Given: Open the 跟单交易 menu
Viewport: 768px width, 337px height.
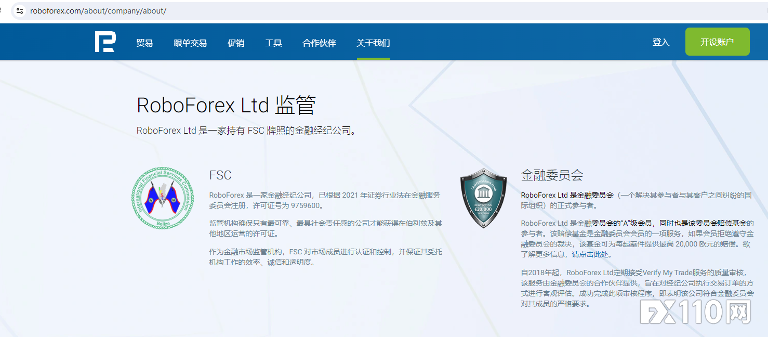Looking at the screenshot, I should click(x=190, y=43).
